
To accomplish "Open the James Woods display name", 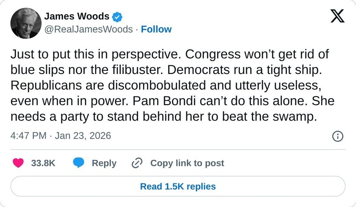I will tap(76, 16).
